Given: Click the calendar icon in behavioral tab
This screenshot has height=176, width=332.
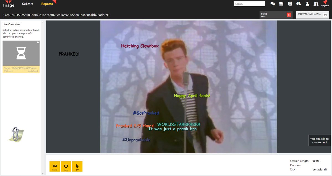Looking at the screenshot, I should [x=326, y=15].
